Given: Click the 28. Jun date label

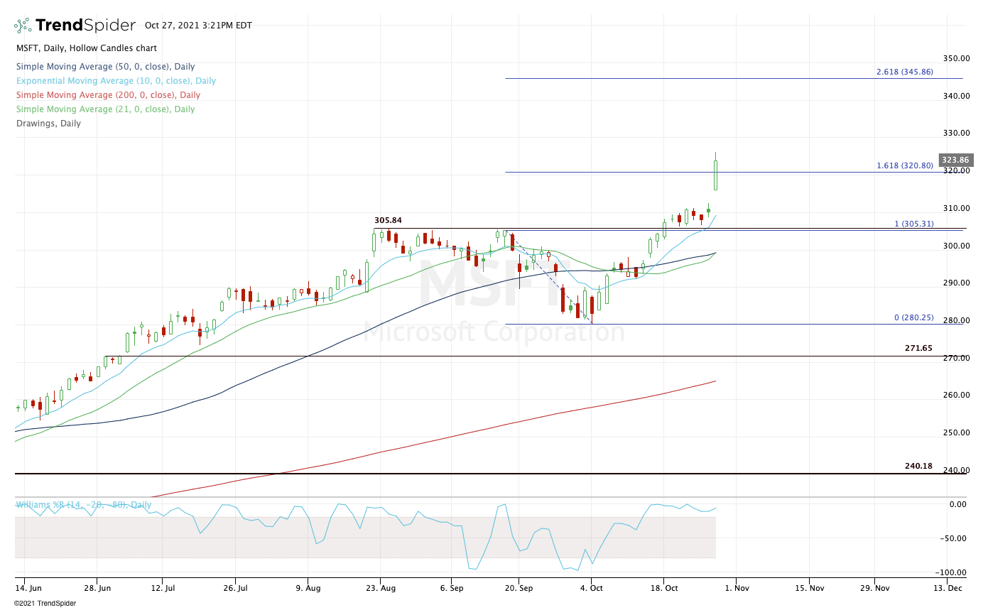Looking at the screenshot, I should coord(97,588).
